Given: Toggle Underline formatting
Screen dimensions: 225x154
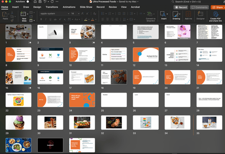Looking at the screenshot, I should coord(50,19).
